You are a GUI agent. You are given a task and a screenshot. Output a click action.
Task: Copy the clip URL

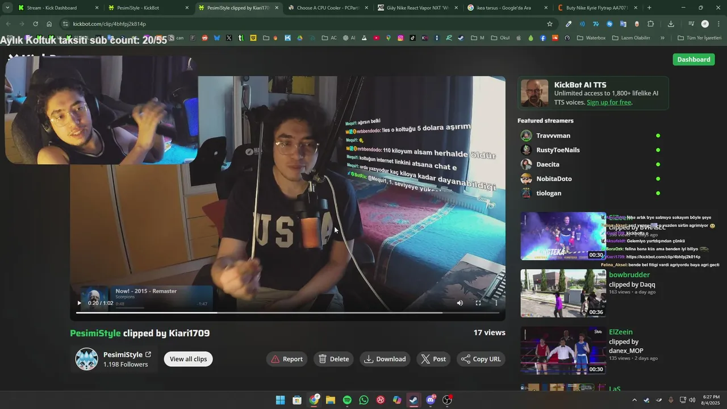click(481, 359)
